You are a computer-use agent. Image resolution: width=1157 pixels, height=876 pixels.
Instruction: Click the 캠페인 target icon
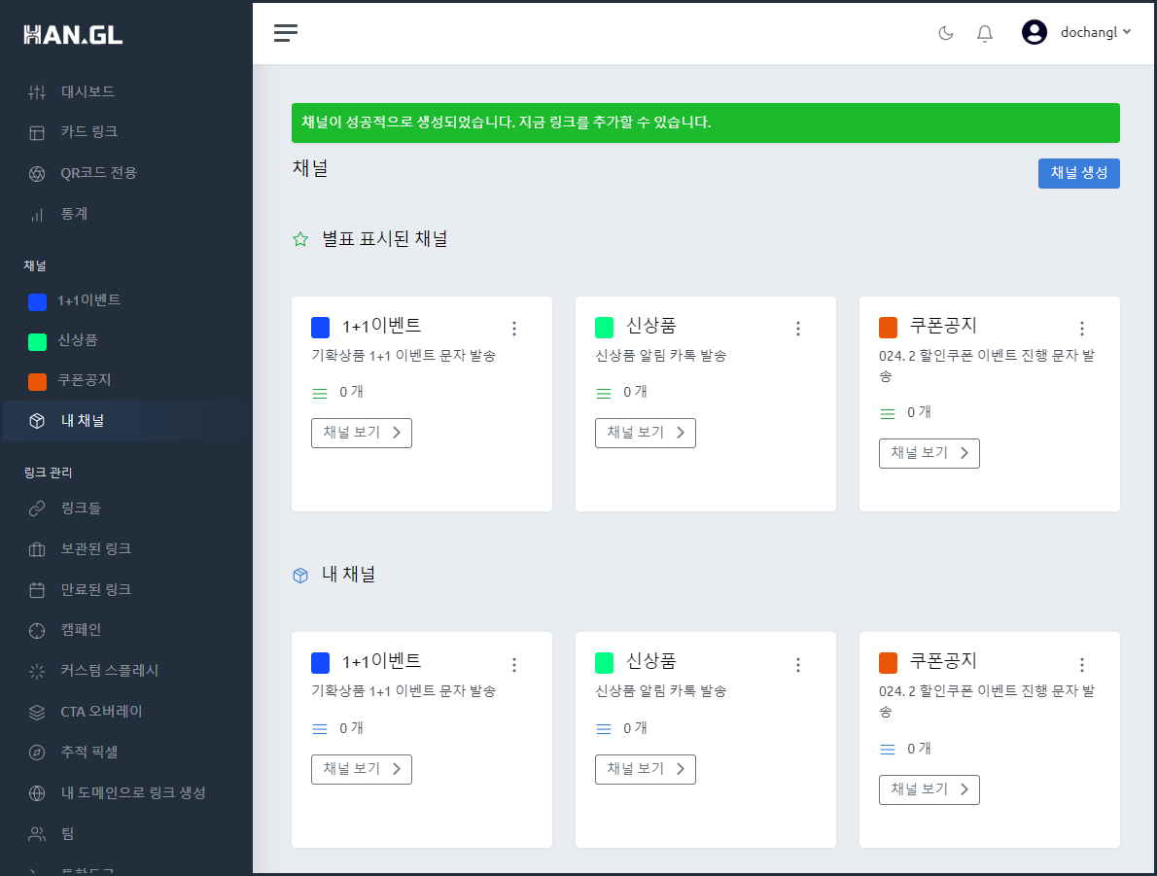[37, 631]
